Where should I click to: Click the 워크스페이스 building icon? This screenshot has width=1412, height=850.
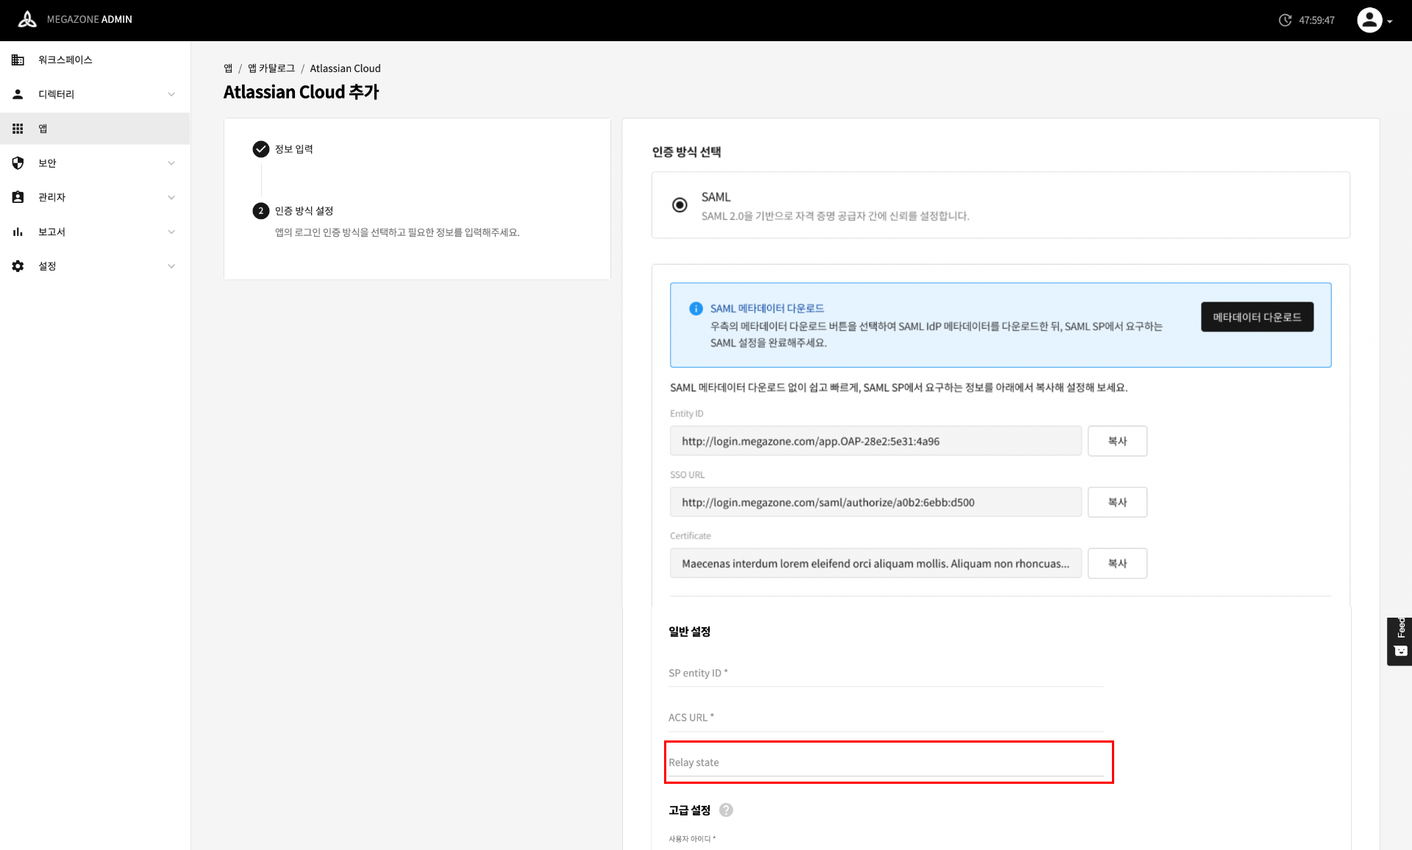coord(18,60)
